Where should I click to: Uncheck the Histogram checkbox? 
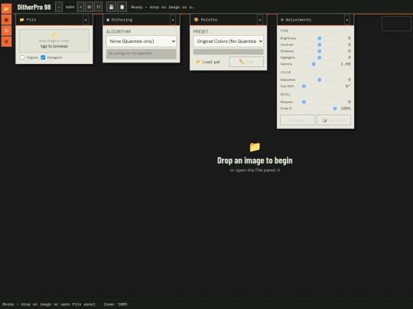43,57
